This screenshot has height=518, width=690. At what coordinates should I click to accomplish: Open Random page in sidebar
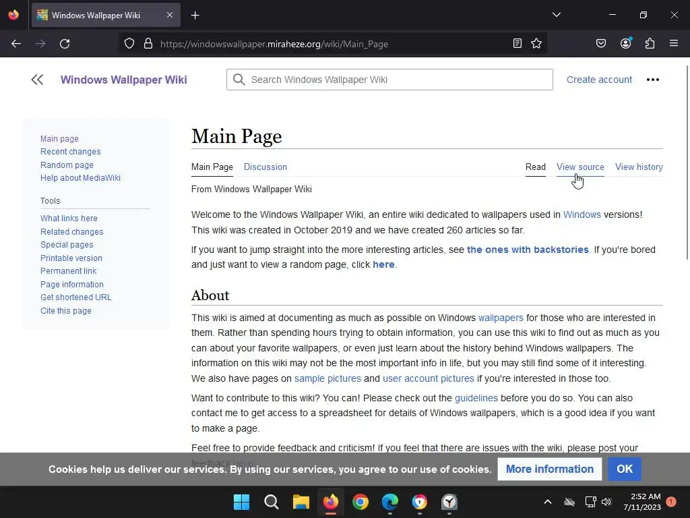(67, 165)
